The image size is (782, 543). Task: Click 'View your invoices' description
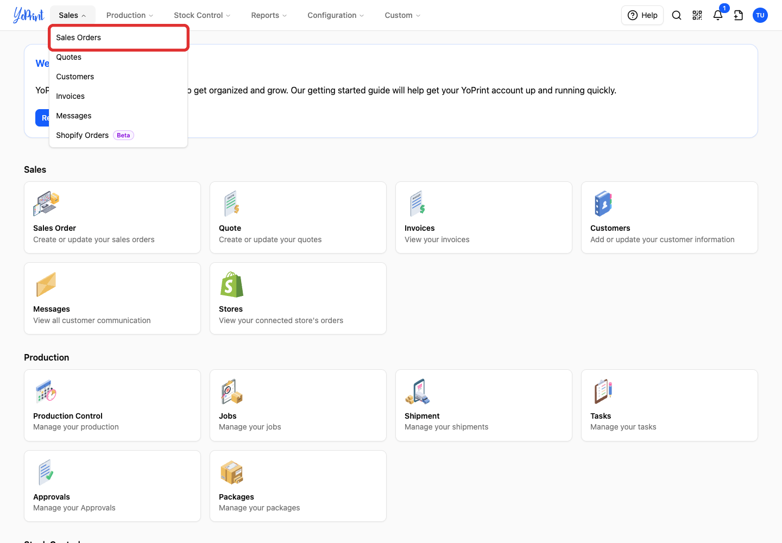click(437, 239)
